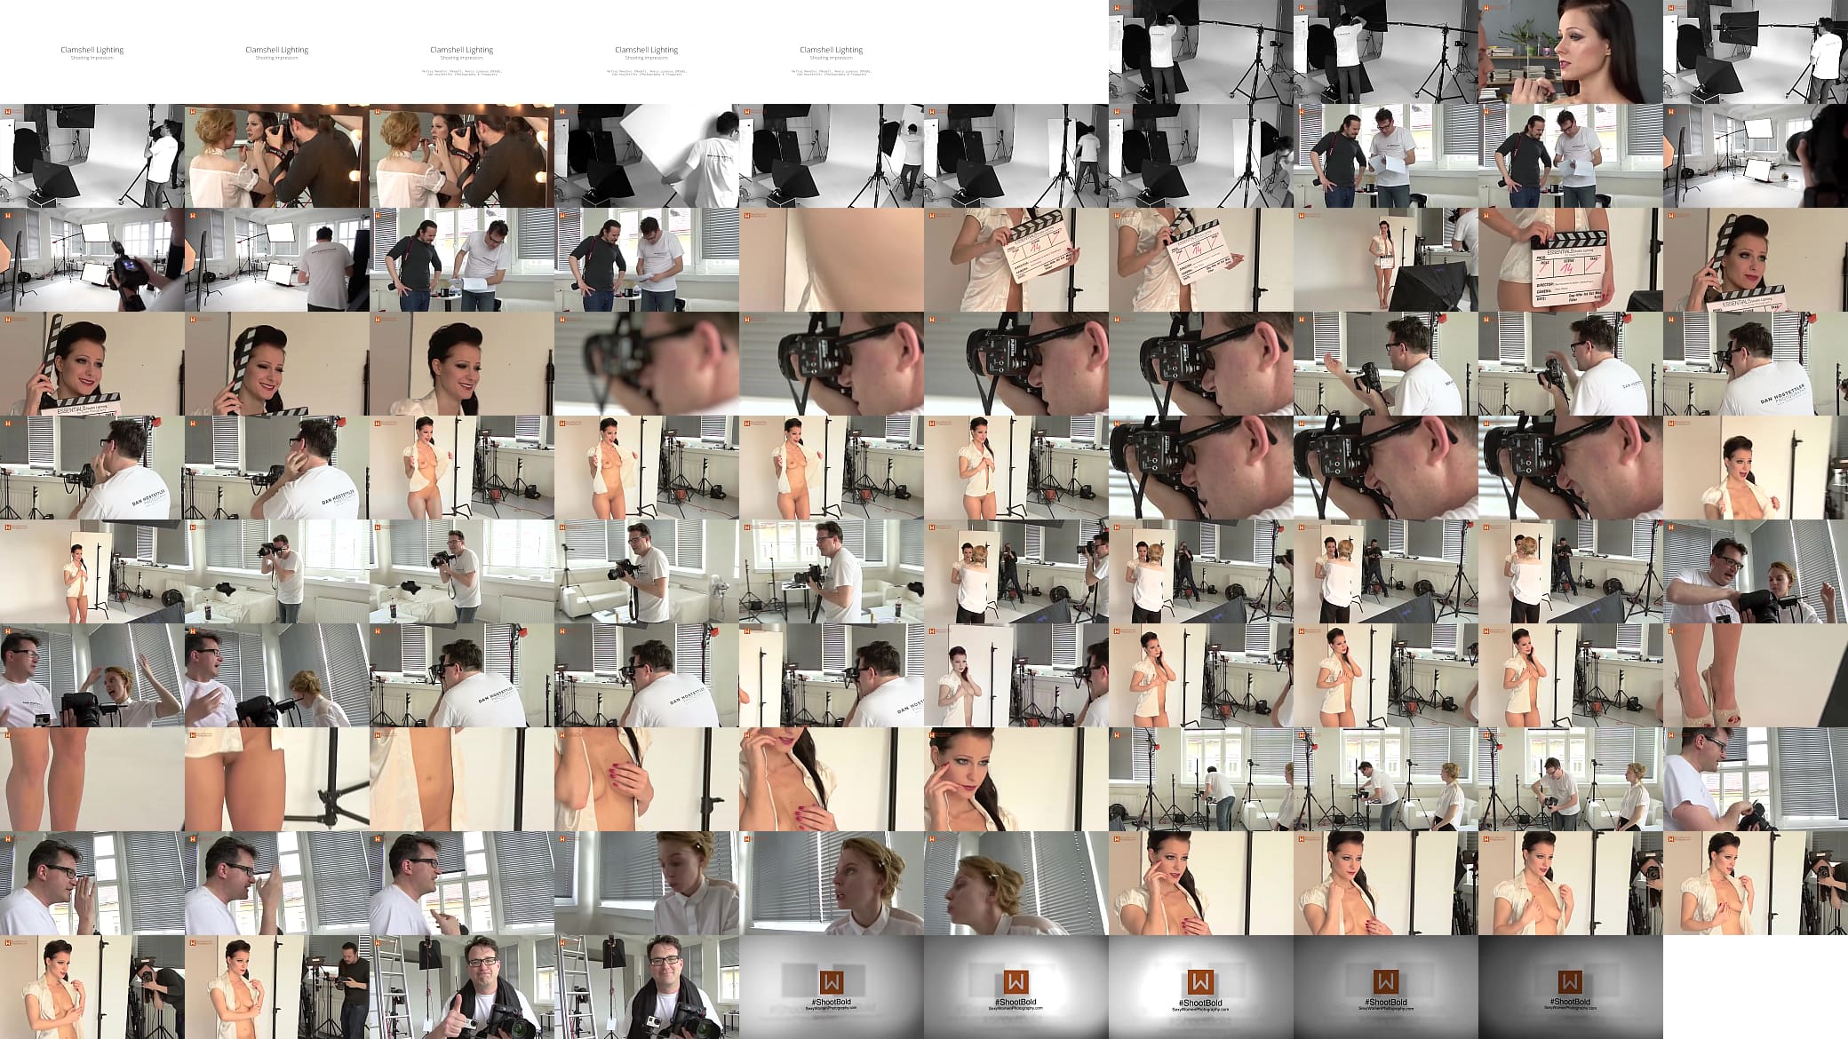Open the close-up frame of bare lower legs
The image size is (1848, 1039).
[x=92, y=779]
